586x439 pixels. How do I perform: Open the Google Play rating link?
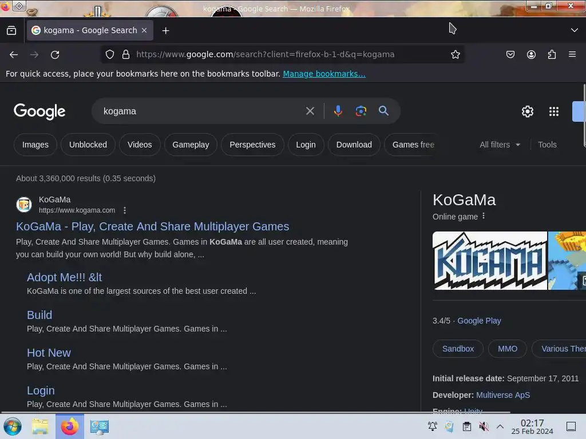point(479,321)
